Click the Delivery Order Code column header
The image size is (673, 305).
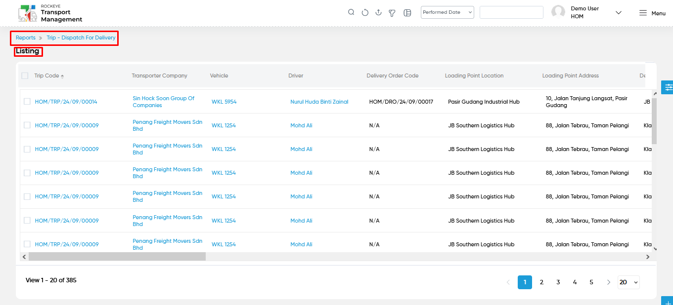393,76
